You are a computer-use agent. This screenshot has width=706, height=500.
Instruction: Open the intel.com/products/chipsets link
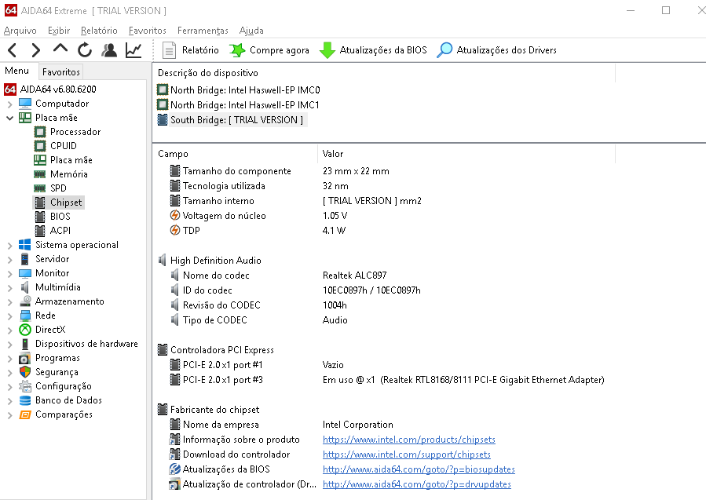pyautogui.click(x=409, y=440)
